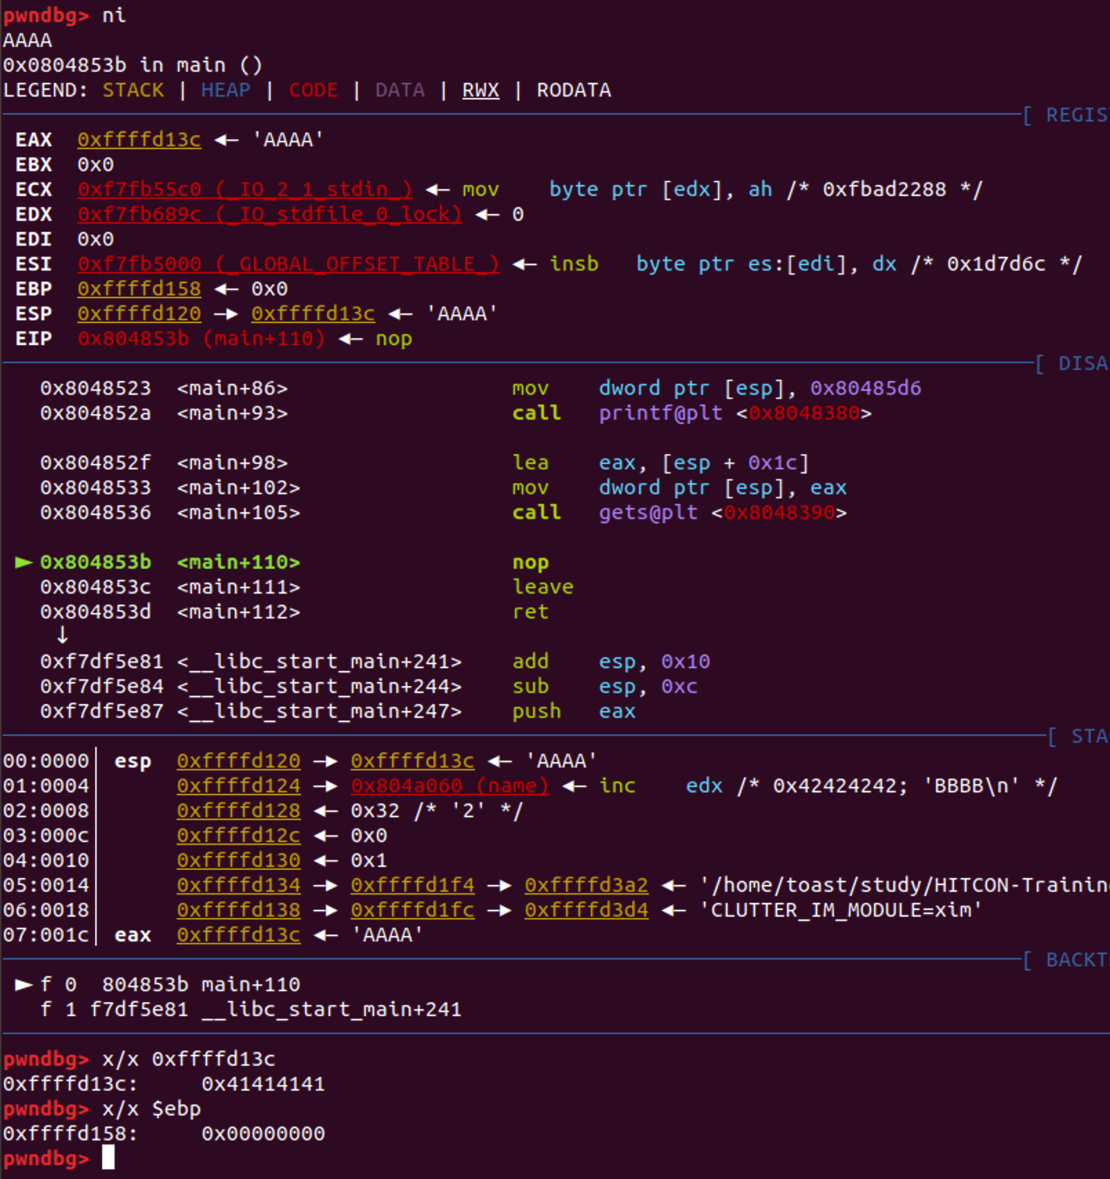Click the output value 0x00000000
This screenshot has height=1179, width=1110.
263,1133
